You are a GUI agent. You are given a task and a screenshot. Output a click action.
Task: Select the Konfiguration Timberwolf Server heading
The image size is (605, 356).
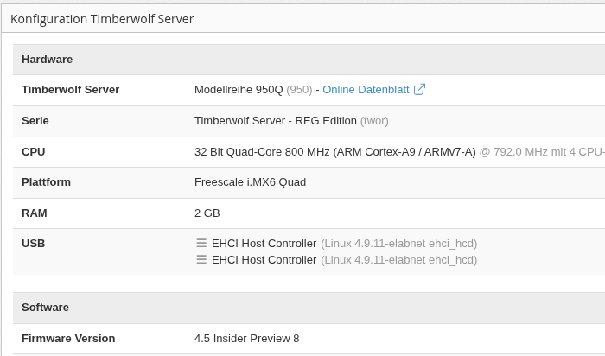click(x=102, y=19)
